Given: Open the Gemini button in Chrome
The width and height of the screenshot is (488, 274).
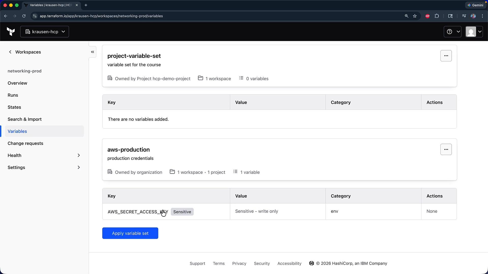Looking at the screenshot, I should tap(475, 5).
